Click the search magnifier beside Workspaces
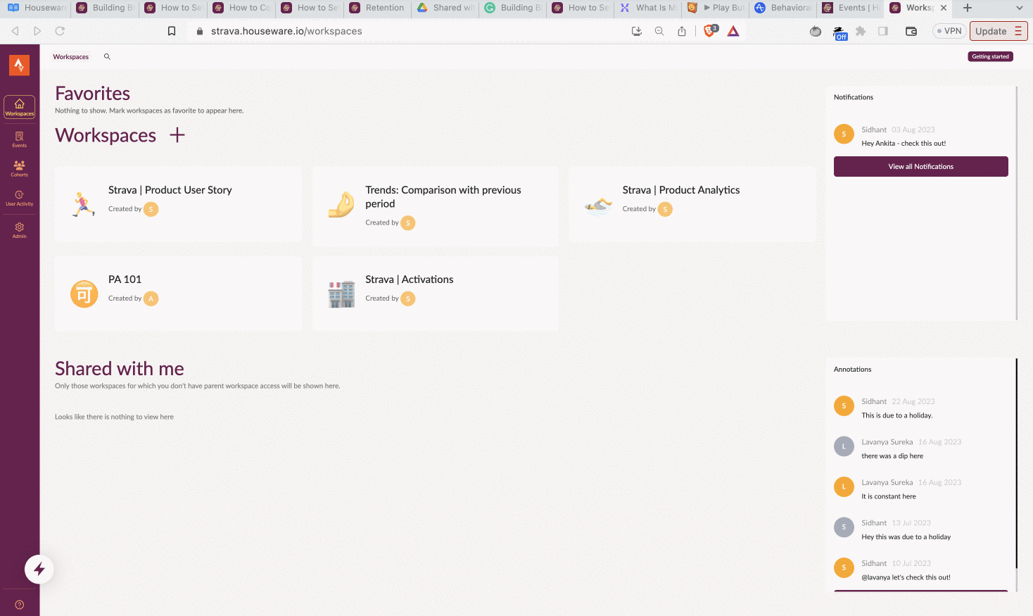This screenshot has height=616, width=1033. 107,56
